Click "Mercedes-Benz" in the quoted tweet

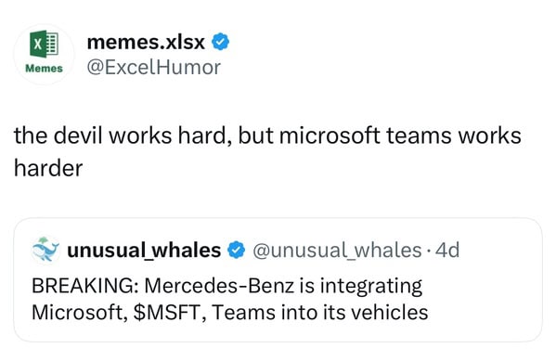[x=219, y=286]
